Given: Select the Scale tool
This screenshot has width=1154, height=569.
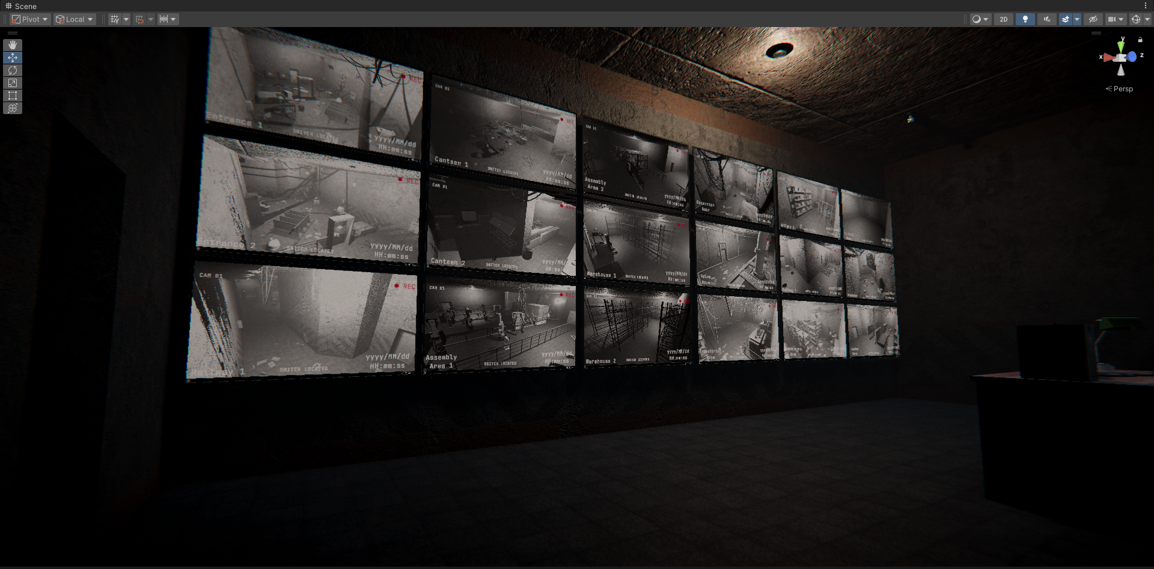Looking at the screenshot, I should coord(13,83).
